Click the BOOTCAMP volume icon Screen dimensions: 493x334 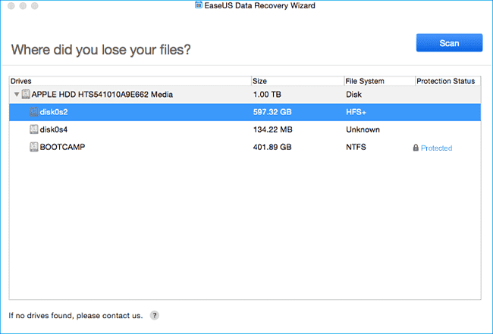click(34, 147)
